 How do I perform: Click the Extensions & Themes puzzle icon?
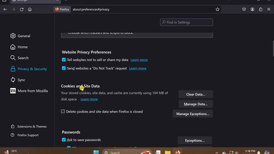[x=12, y=127]
